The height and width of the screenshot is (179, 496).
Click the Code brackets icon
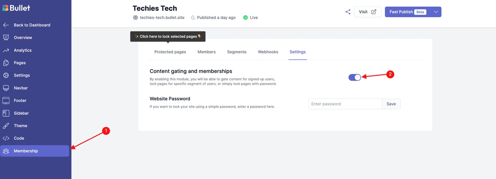pos(6,138)
